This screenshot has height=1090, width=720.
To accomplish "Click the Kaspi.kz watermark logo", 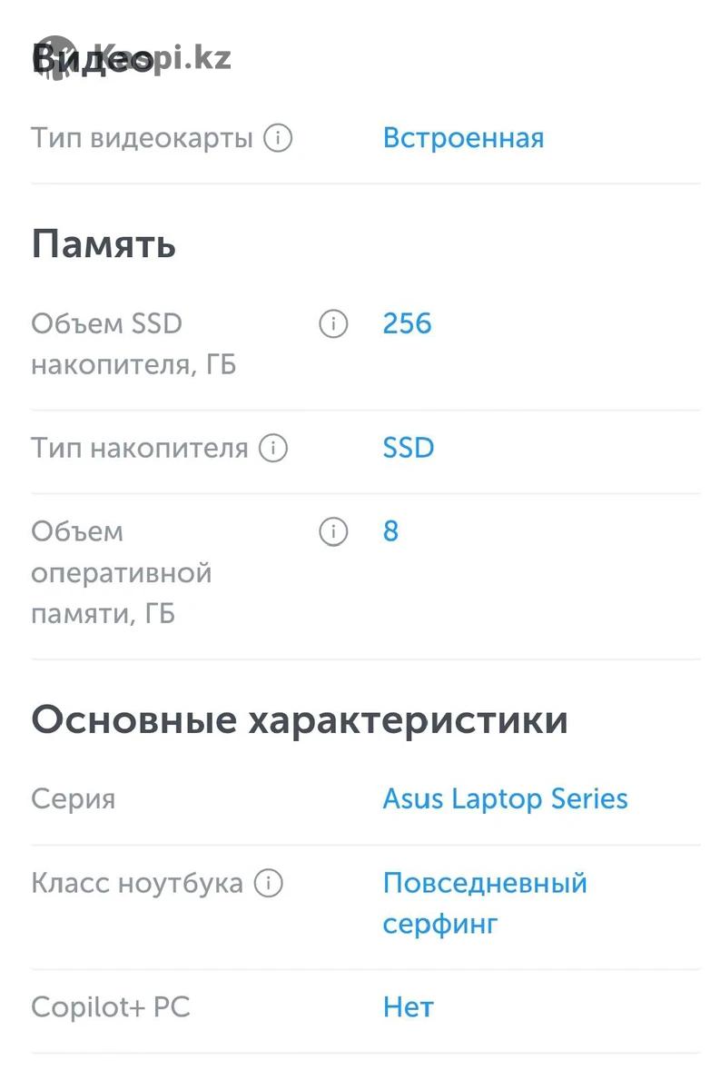I will point(133,58).
